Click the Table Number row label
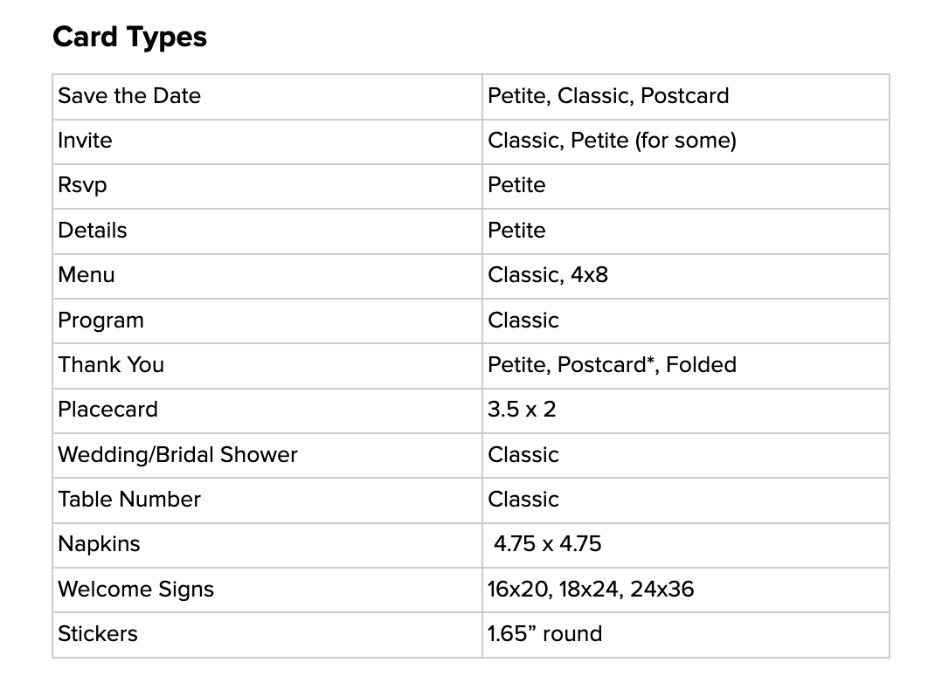928x690 pixels. pos(129,500)
